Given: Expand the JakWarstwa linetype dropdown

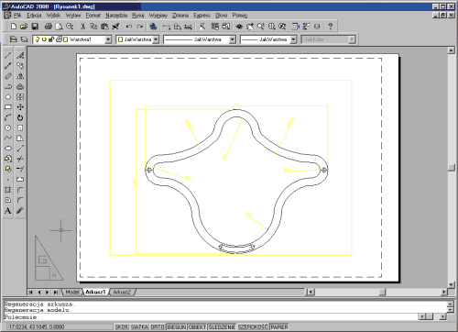Looking at the screenshot, I should (233, 39).
